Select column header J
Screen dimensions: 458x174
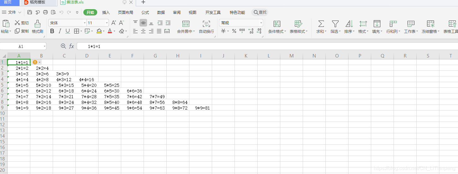pyautogui.click(x=223, y=56)
